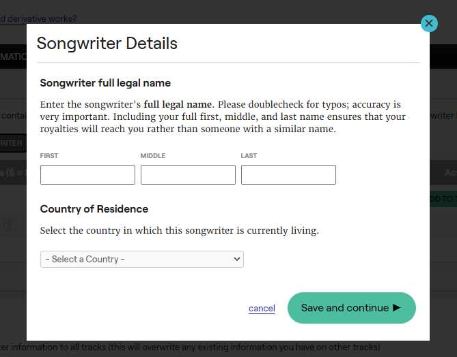Click the cancel link

point(262,308)
